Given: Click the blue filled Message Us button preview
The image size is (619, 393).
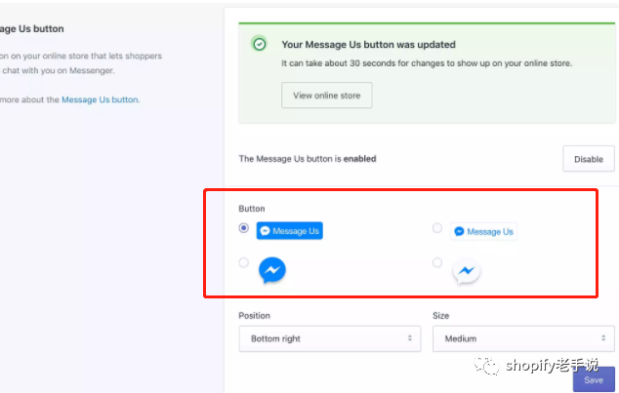Looking at the screenshot, I should point(289,230).
